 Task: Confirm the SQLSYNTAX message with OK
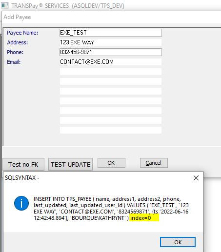[178, 242]
